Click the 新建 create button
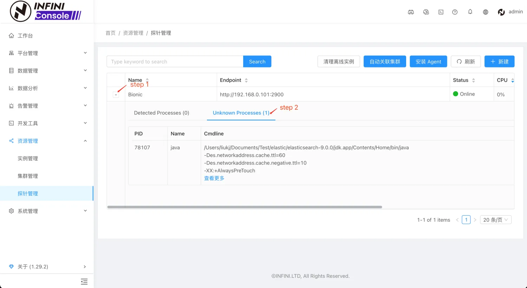Image resolution: width=527 pixels, height=288 pixels. [500, 61]
